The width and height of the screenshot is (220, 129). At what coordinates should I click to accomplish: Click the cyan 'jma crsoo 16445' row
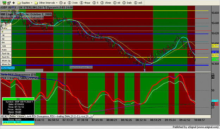pos(18,122)
